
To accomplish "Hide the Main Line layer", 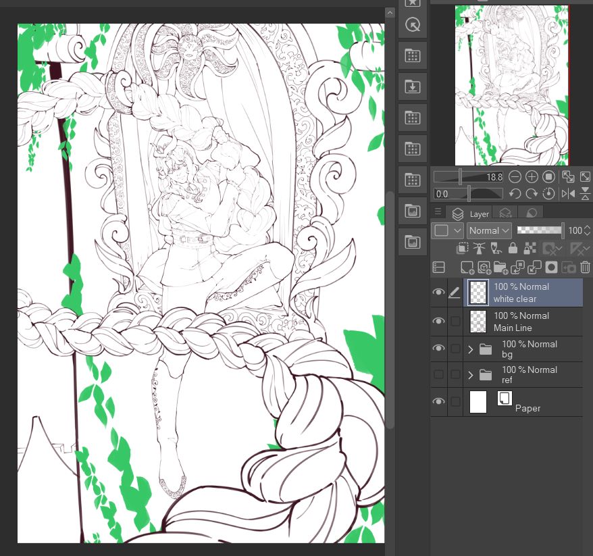I will 439,321.
